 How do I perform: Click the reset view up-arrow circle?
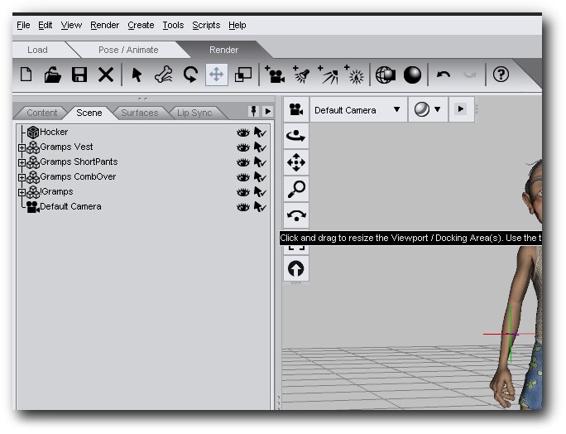[x=296, y=269]
